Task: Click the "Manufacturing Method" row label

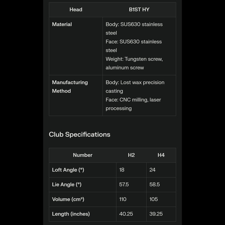Action: [70, 86]
